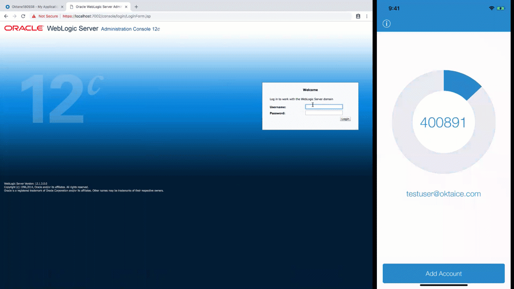Image resolution: width=514 pixels, height=289 pixels.
Task: Reload the WebLogic login page
Action: click(x=23, y=16)
